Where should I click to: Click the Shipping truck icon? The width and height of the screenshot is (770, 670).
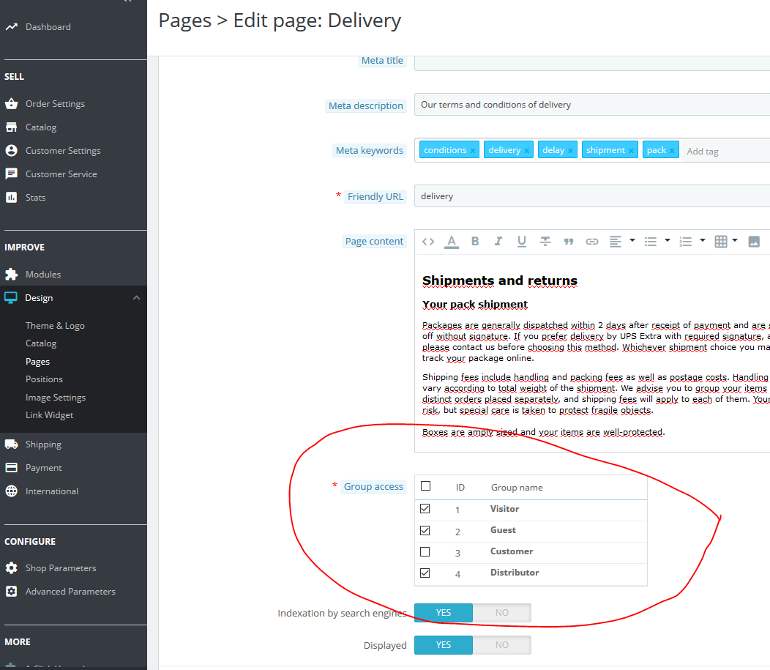[11, 444]
